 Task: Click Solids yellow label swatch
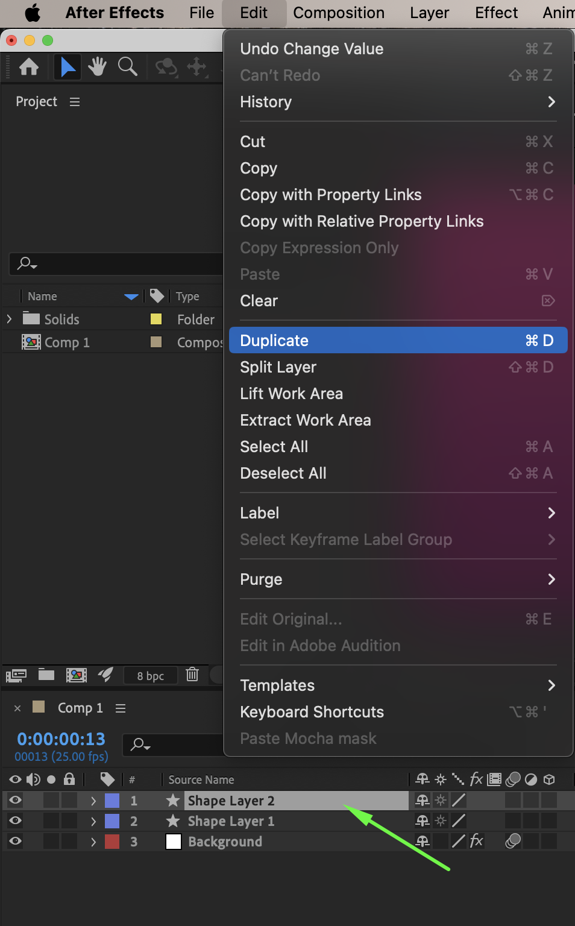[156, 319]
